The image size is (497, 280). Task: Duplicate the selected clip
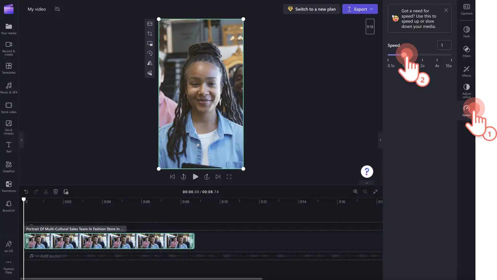66,192
